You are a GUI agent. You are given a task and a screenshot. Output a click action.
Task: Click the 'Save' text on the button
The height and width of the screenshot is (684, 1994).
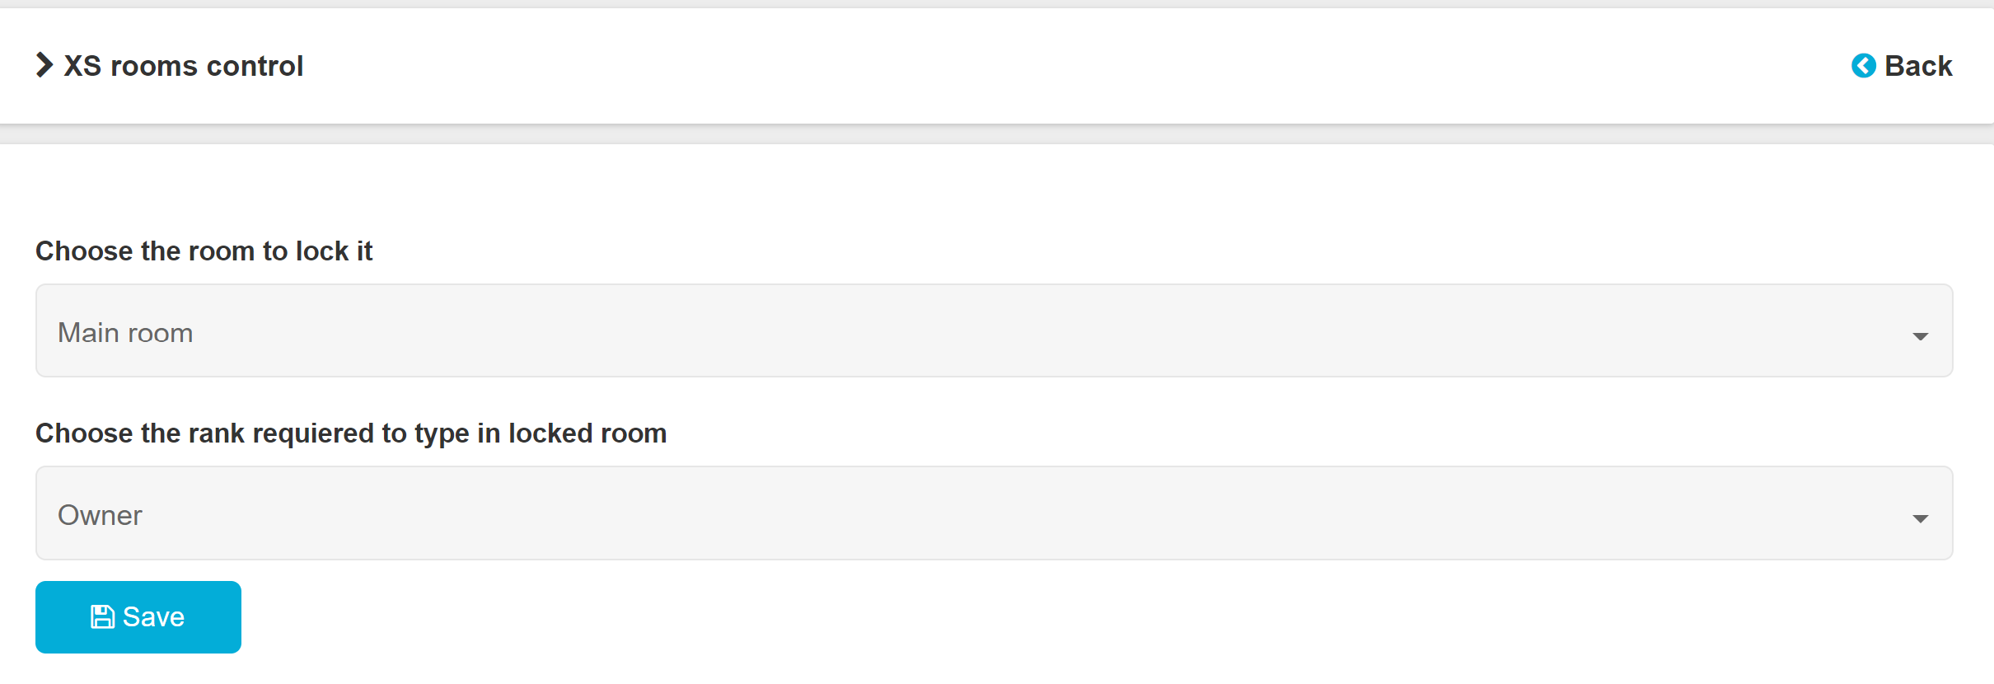[153, 616]
